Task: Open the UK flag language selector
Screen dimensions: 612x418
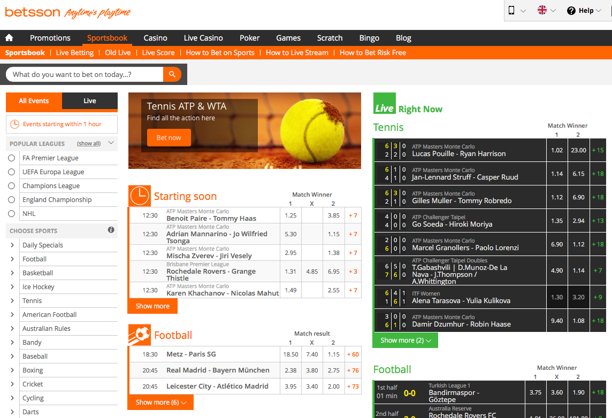Action: point(542,10)
